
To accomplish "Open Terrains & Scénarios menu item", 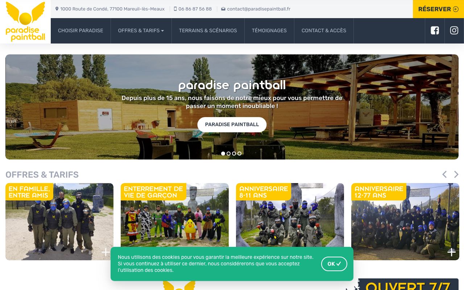I will [x=208, y=31].
